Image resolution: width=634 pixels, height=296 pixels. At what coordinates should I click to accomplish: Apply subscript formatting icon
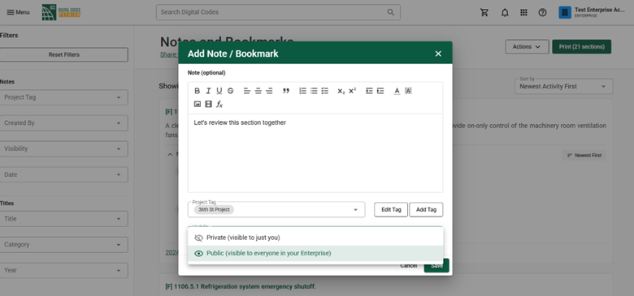[x=341, y=91]
